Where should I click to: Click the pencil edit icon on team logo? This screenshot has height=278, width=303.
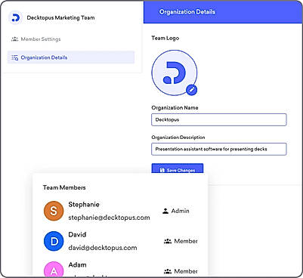coord(192,90)
